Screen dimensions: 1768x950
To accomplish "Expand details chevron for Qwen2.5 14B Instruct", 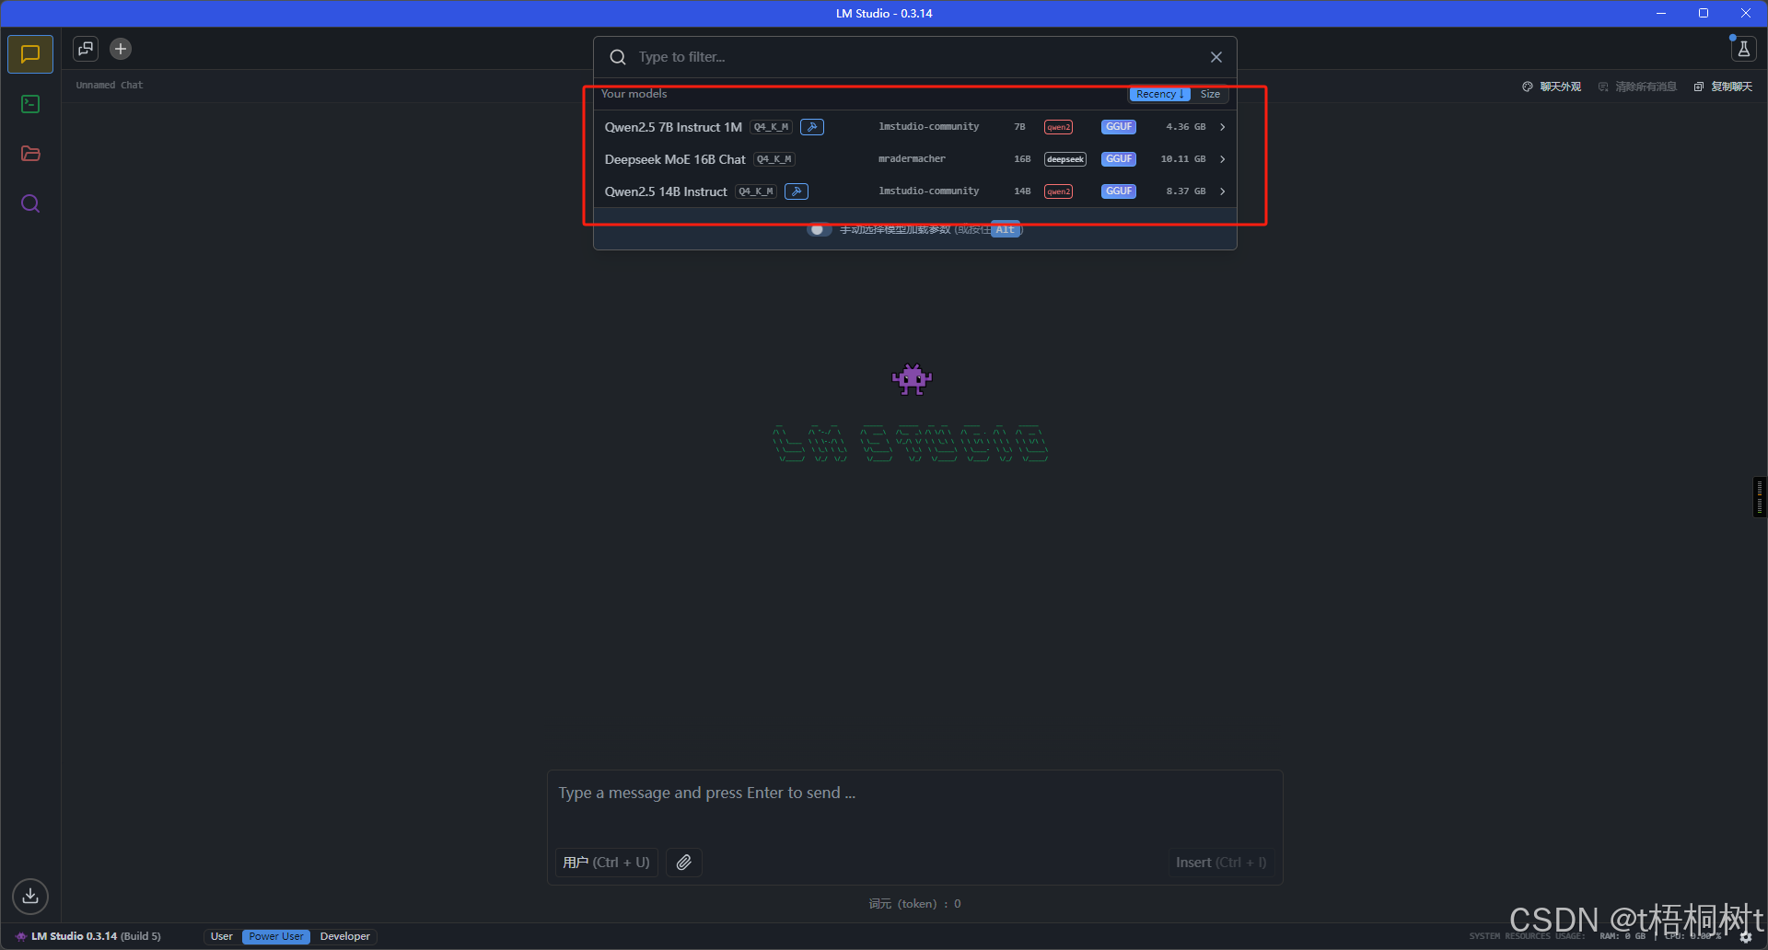I will tap(1223, 191).
